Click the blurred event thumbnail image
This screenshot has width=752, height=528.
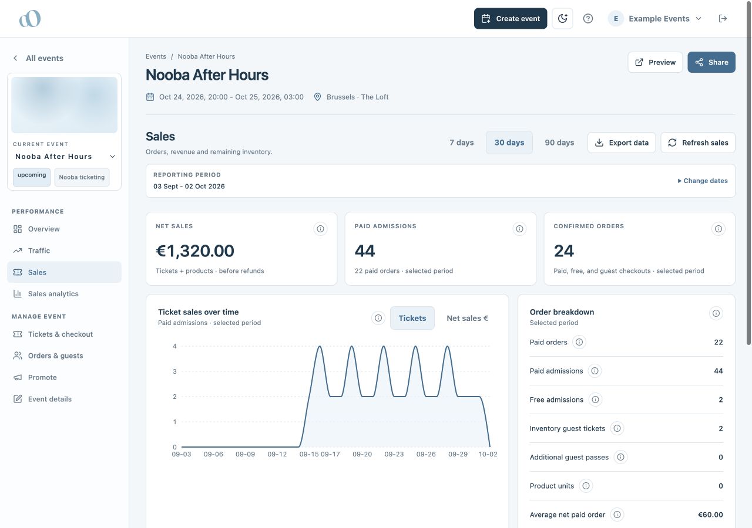(65, 105)
